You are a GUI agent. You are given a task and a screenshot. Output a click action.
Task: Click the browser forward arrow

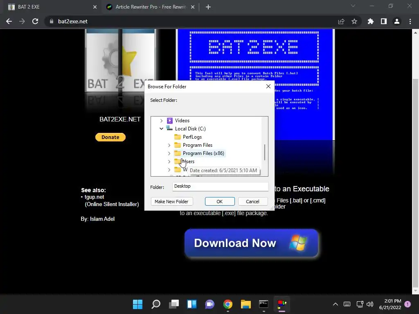coord(22,21)
